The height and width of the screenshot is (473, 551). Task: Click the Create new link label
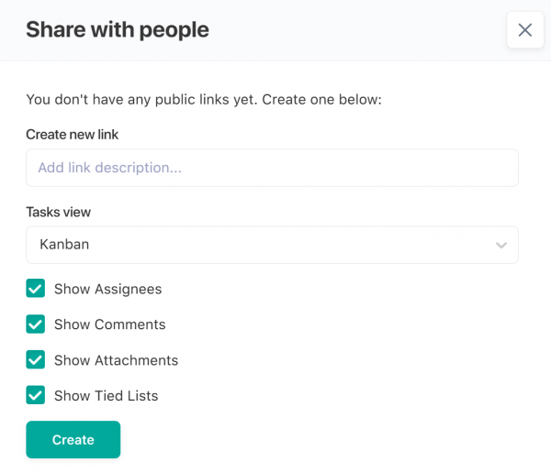coord(73,135)
